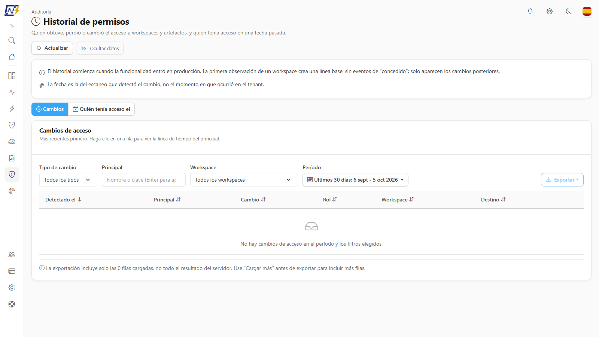Sort by the Rol column header
The width and height of the screenshot is (599, 337).
pos(330,200)
